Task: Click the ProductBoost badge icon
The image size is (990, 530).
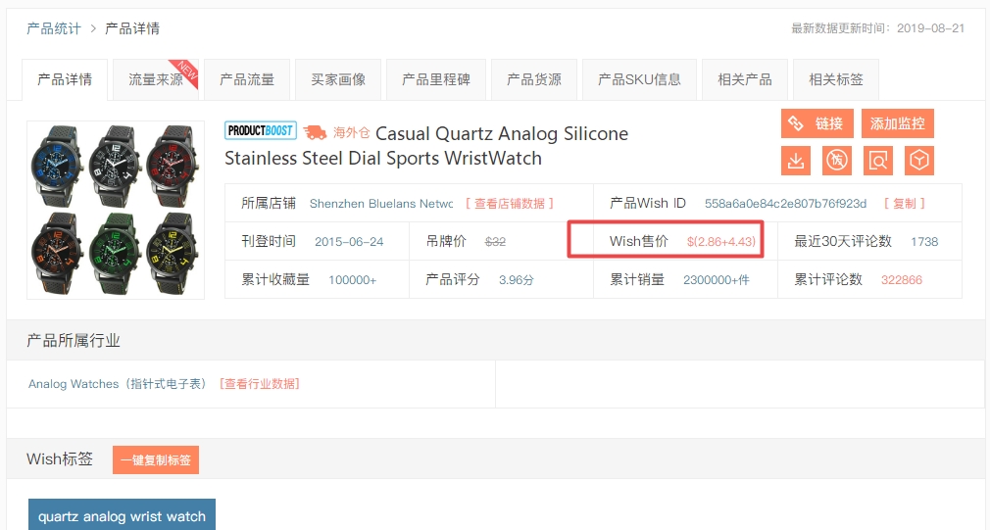Action: point(260,131)
